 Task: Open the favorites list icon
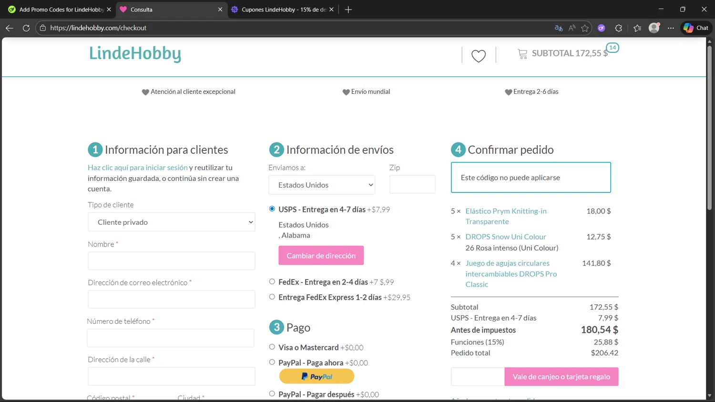[x=637, y=28]
